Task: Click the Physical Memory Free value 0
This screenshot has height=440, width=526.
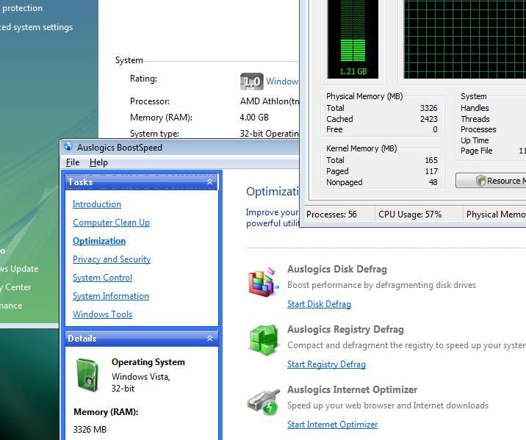Action: coord(435,129)
